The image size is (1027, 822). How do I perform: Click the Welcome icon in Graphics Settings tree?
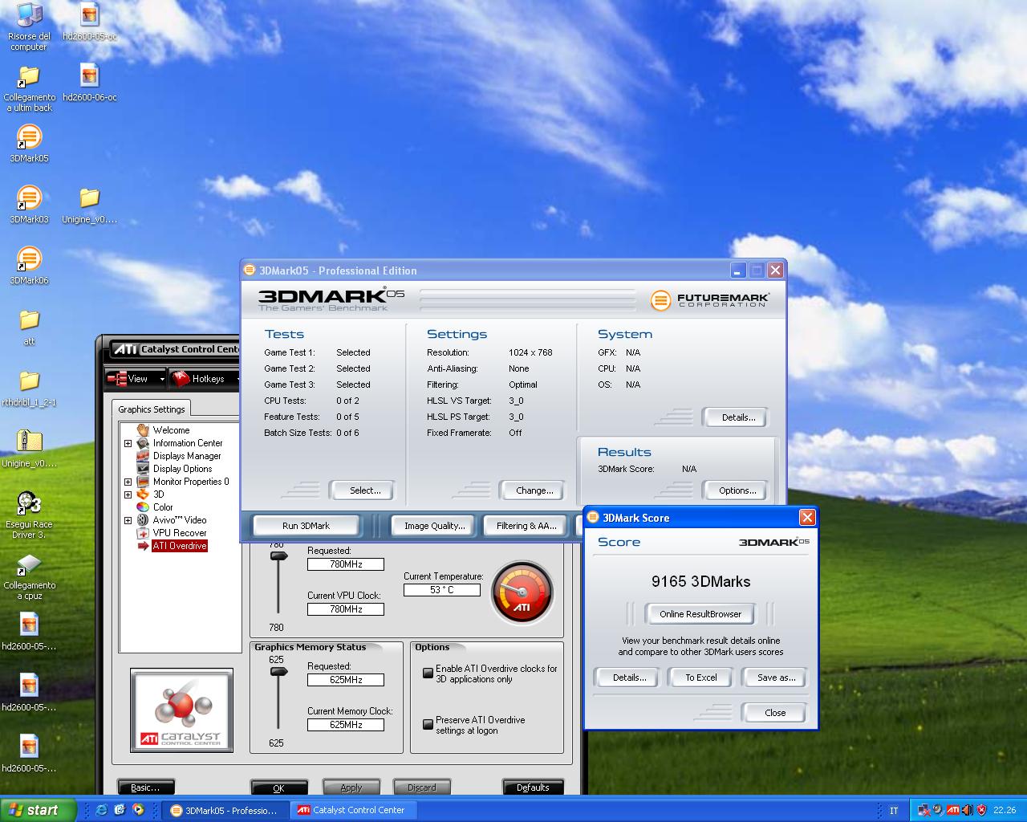click(143, 430)
